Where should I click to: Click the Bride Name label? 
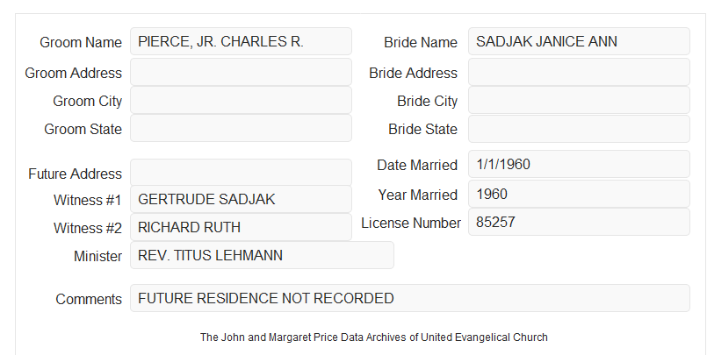[421, 42]
